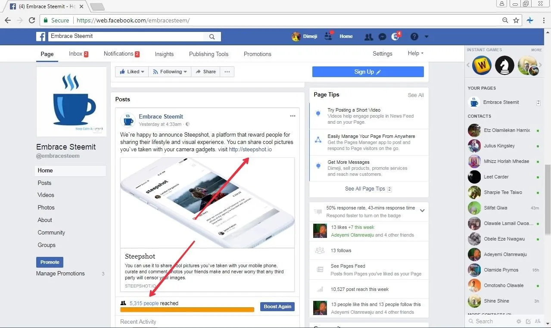
Task: Open the Words game icon in Instant Games
Action: (x=482, y=66)
